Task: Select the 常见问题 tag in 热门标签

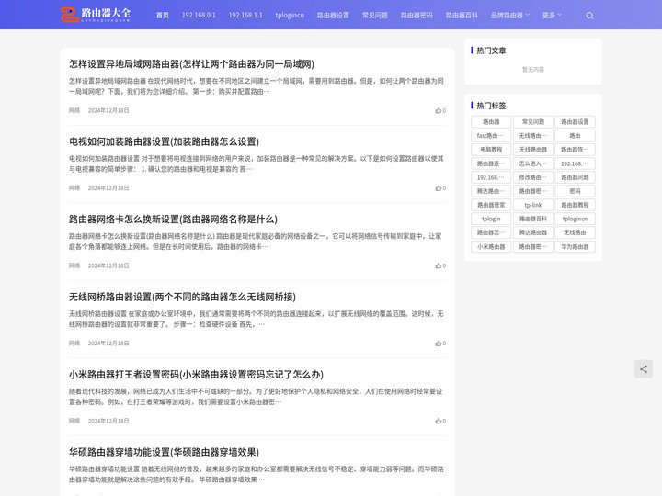Action: 532,122
